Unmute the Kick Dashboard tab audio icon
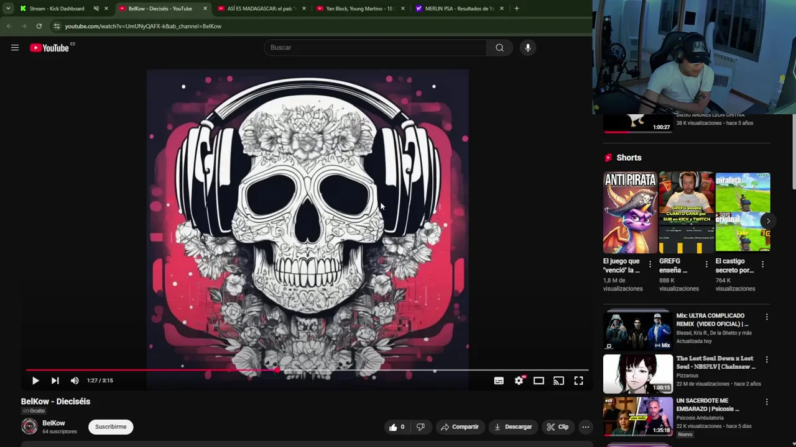Viewport: 796px width, 447px height. [x=96, y=9]
